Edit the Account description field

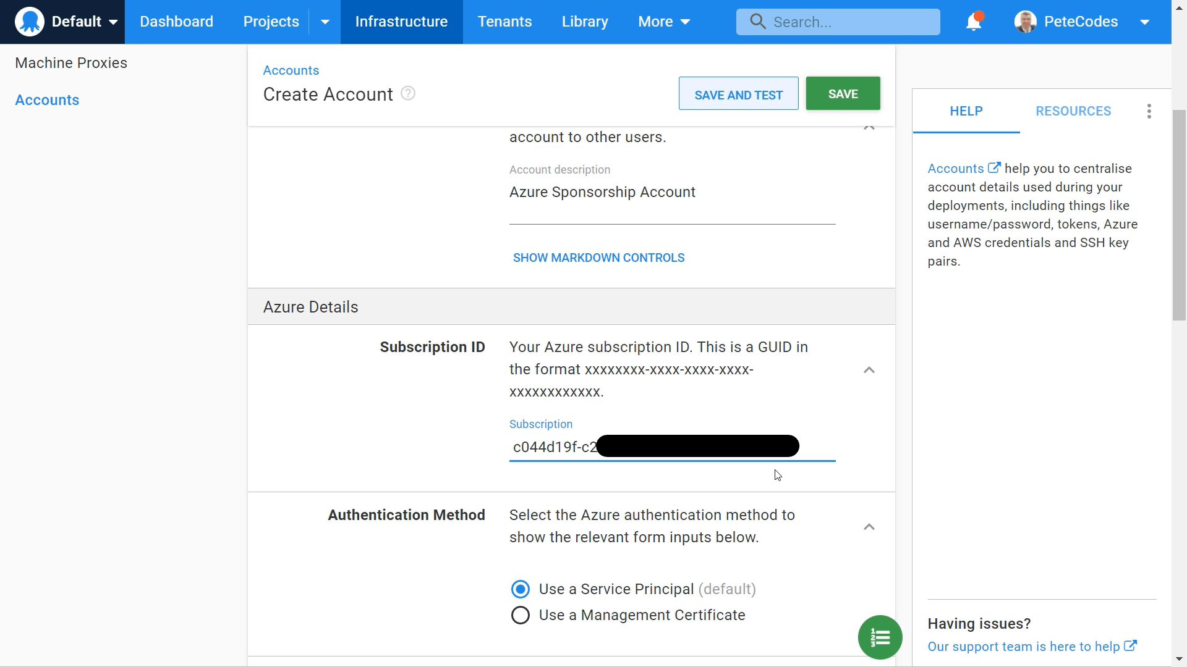(x=672, y=193)
